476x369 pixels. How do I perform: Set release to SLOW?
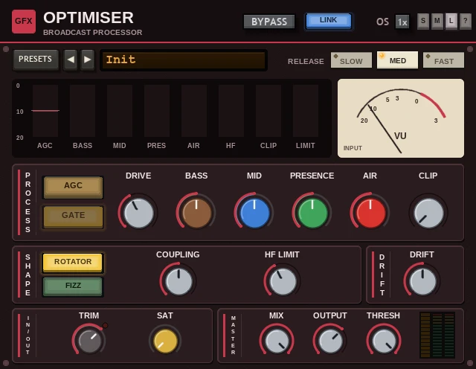click(x=351, y=60)
